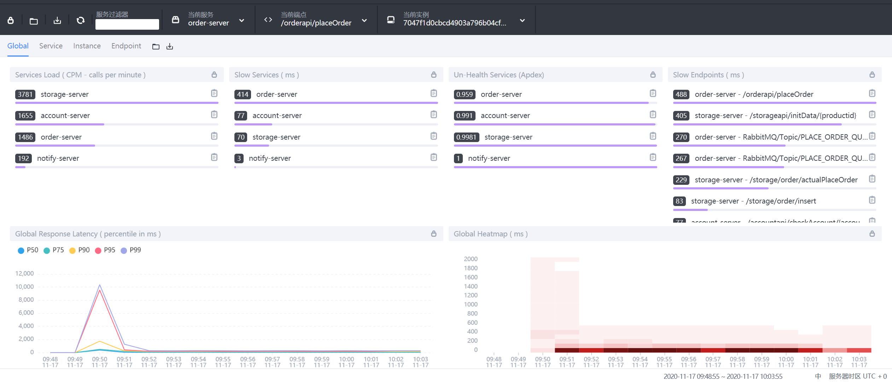Copy storage-server in Un-Health Services list
The image size is (892, 382).
click(x=653, y=136)
